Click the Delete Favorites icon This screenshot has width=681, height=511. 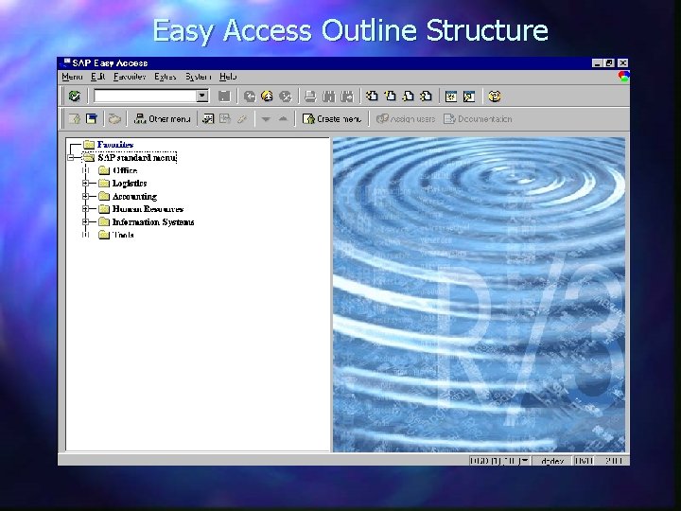coord(225,118)
